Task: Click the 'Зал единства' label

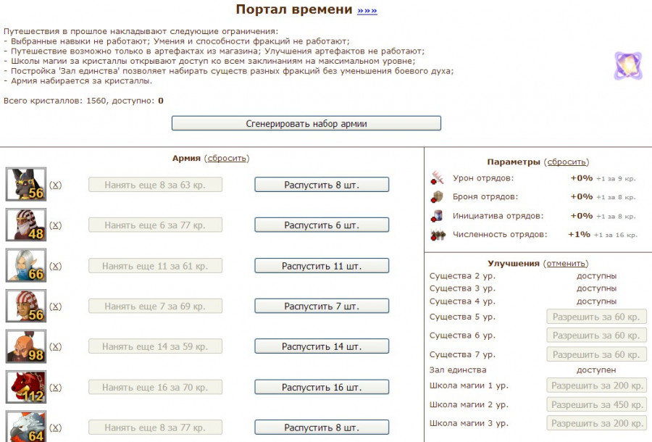Action: pyautogui.click(x=458, y=370)
